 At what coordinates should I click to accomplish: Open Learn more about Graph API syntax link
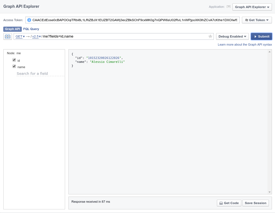pos(245,44)
